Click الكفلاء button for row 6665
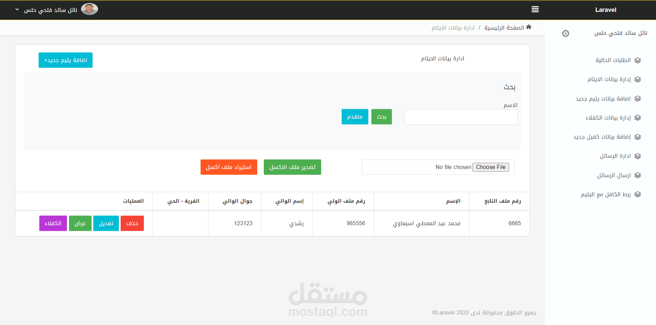The height and width of the screenshot is (325, 656). click(53, 223)
